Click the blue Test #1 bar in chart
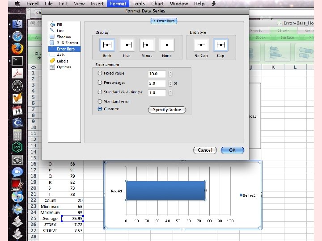This screenshot has height=241, width=322. (166, 191)
